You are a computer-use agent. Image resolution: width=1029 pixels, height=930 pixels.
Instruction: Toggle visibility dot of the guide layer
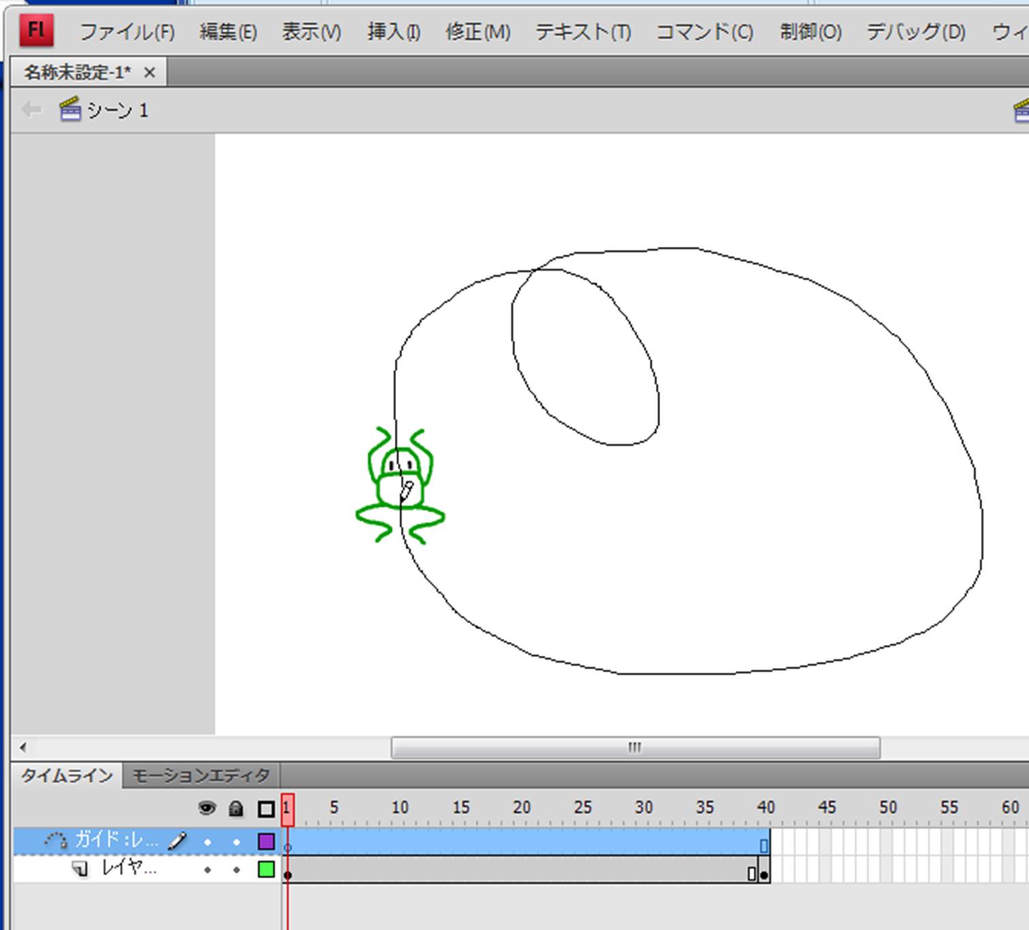pyautogui.click(x=208, y=842)
